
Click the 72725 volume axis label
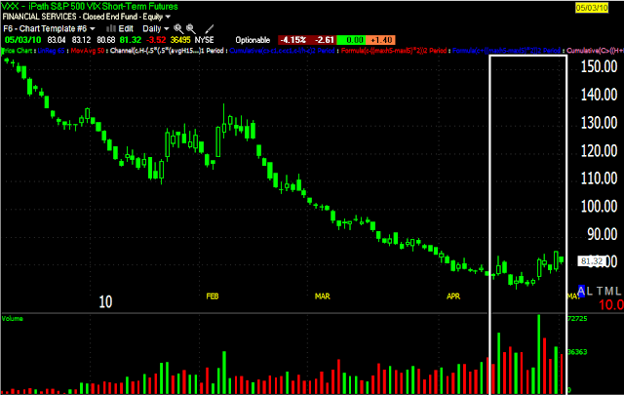coord(577,319)
